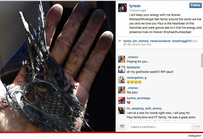Click the first _charxo commenter avatar
Image resolution: width=203 pixels, height=139 pixels.
(121, 59)
